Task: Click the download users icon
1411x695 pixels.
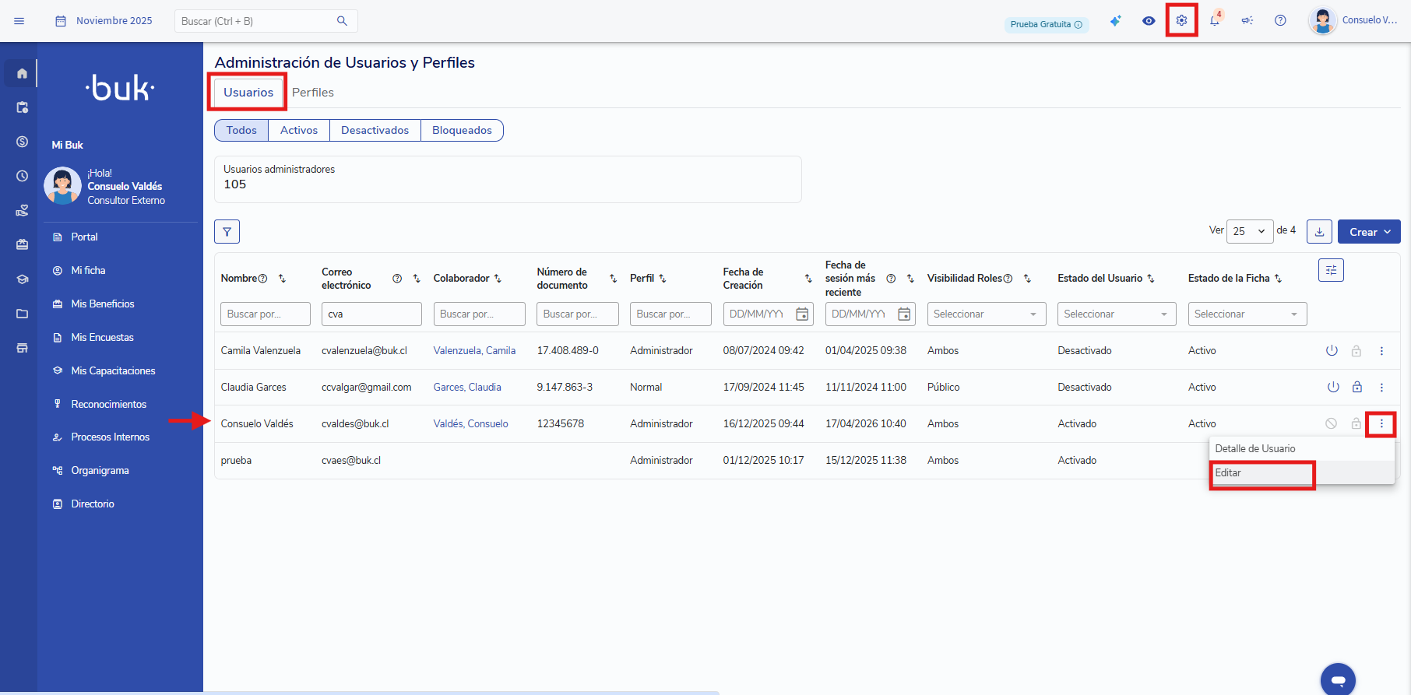Action: tap(1319, 232)
